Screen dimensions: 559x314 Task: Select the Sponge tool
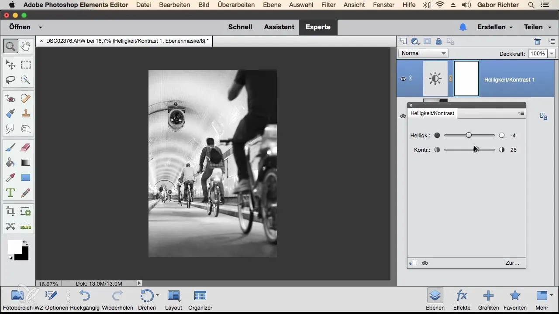click(26, 128)
